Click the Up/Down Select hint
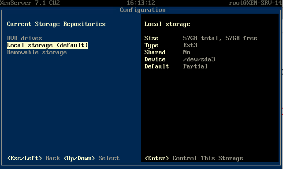The image size is (283, 169). 91,158
